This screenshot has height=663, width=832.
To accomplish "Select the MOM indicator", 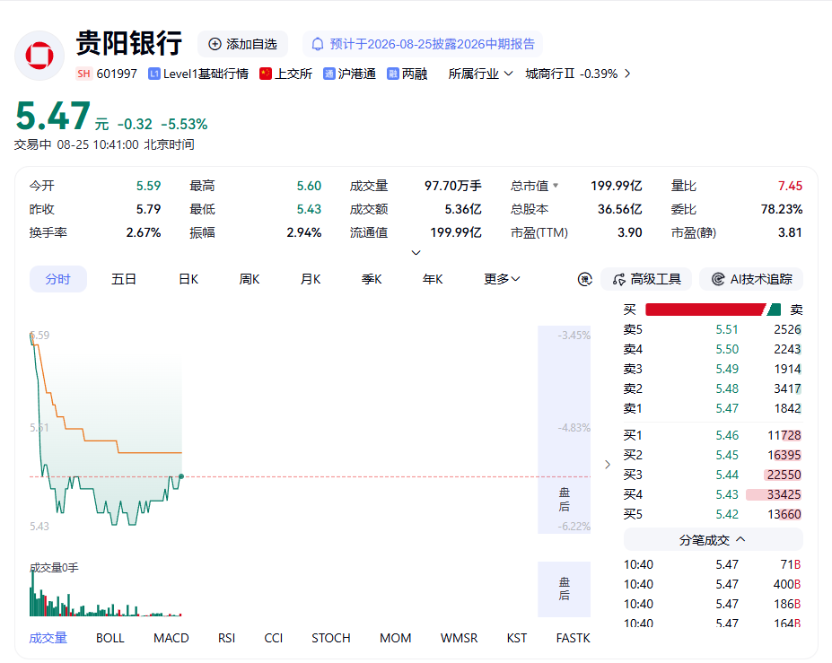I will pos(395,638).
